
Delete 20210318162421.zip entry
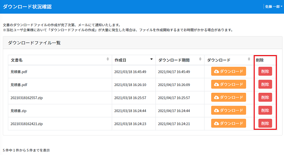click(265, 123)
